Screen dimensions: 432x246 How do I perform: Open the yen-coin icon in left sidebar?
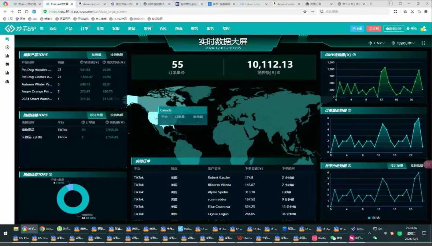(7, 47)
